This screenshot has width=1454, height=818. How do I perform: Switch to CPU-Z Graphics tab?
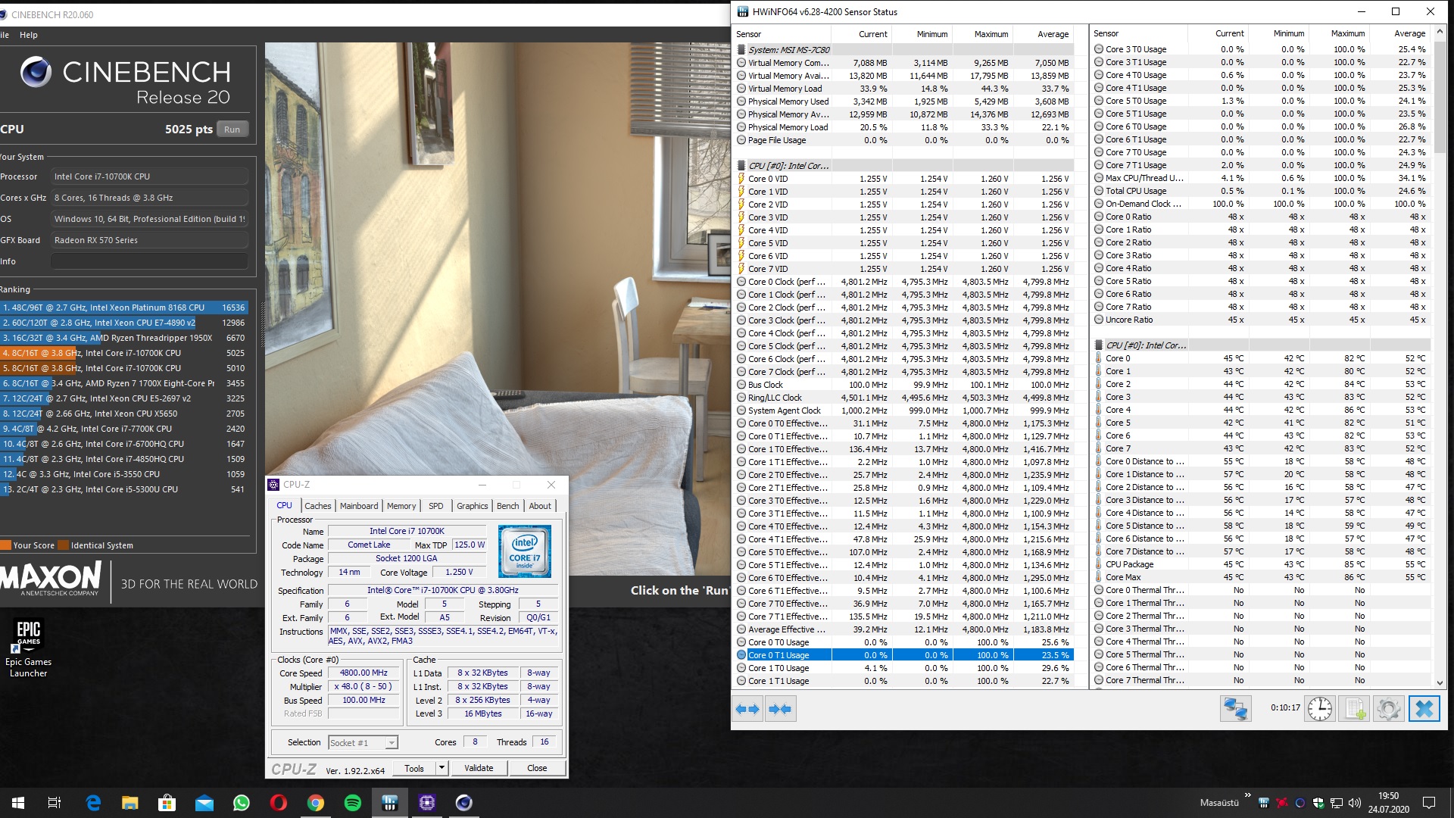pyautogui.click(x=472, y=506)
